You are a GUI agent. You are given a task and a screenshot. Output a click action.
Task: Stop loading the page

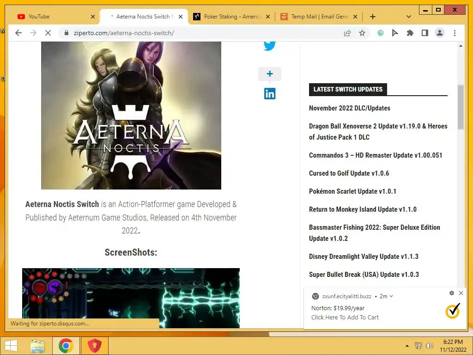[48, 33]
